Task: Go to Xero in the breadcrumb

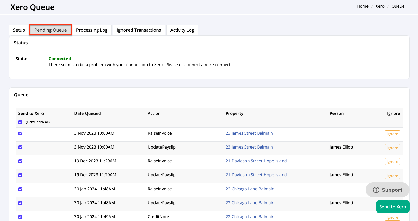Action: coord(380,6)
